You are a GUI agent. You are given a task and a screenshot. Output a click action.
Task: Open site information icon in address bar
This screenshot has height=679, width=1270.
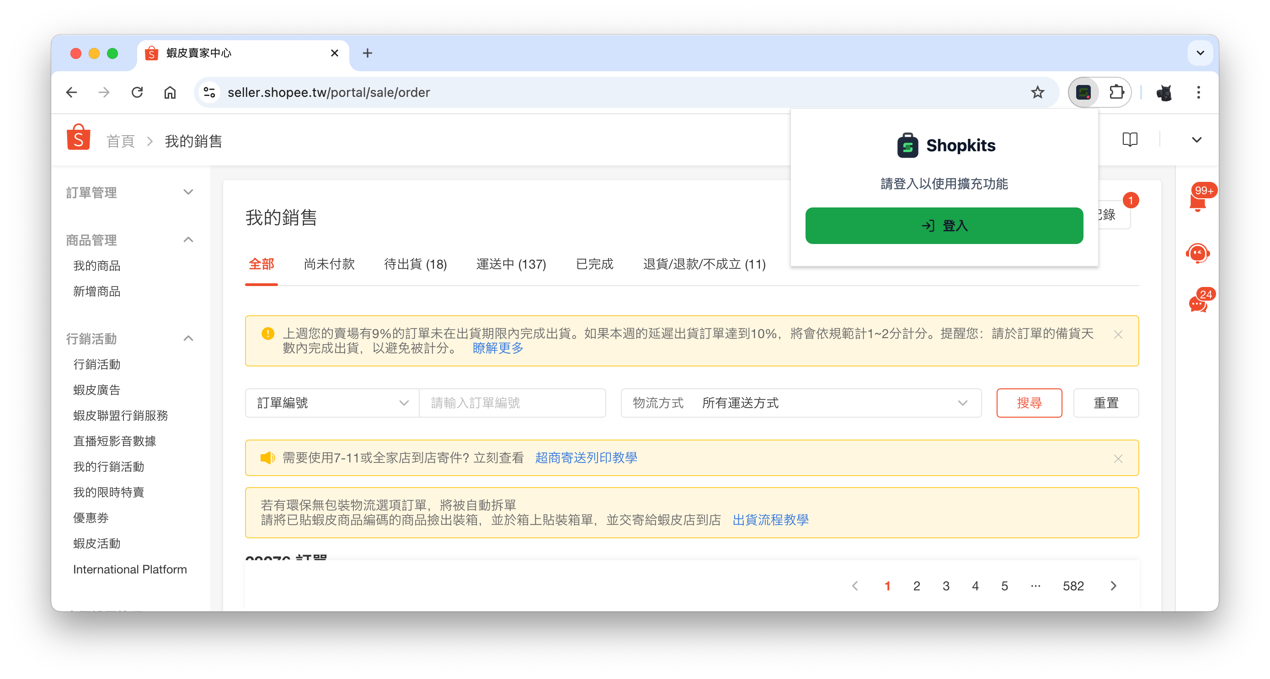click(x=209, y=92)
